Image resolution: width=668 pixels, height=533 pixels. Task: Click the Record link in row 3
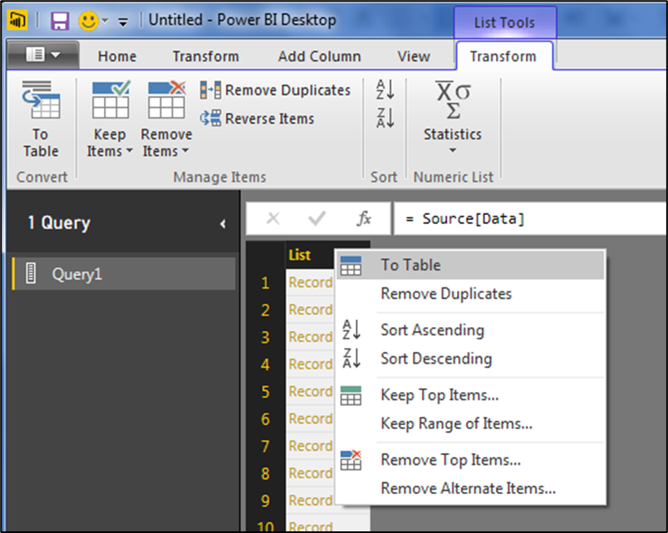click(x=310, y=337)
